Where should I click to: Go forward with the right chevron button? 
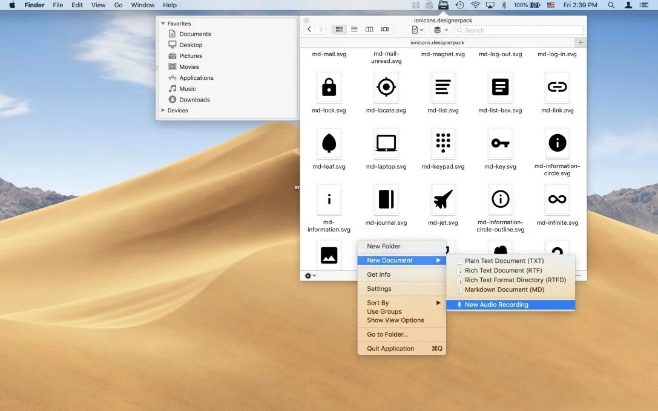tap(321, 30)
